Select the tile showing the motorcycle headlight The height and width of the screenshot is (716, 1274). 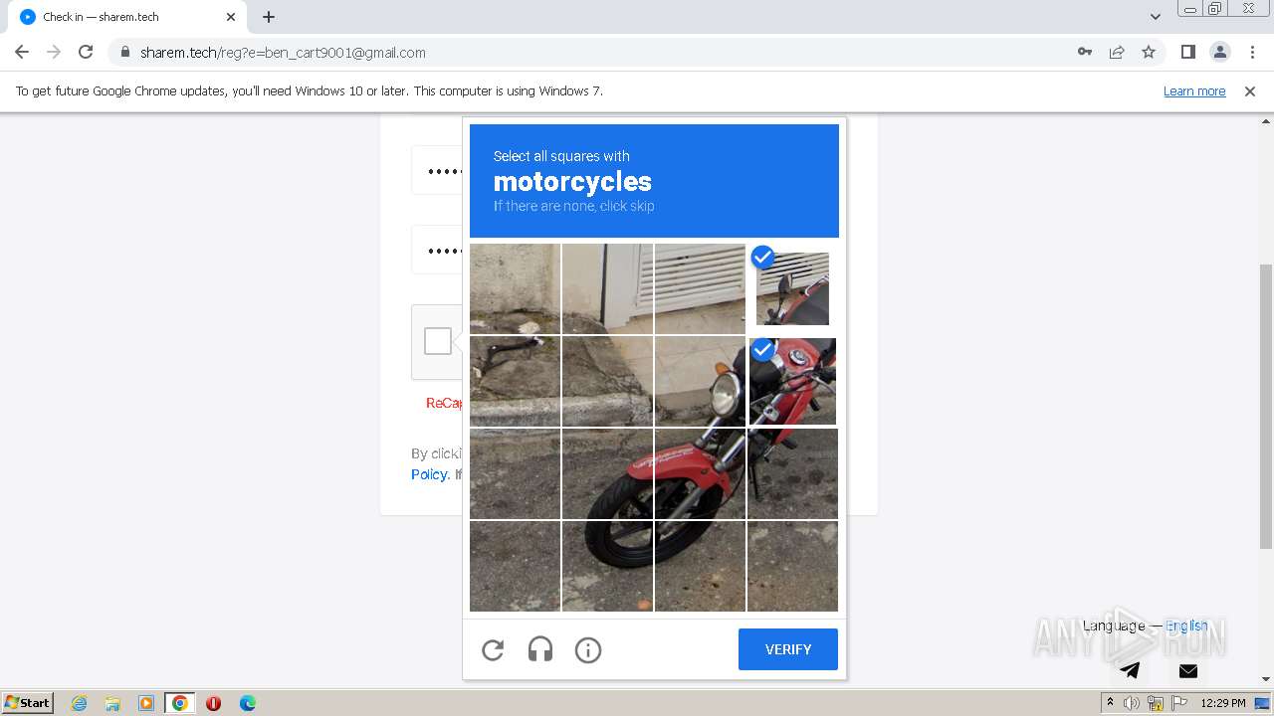(x=700, y=382)
